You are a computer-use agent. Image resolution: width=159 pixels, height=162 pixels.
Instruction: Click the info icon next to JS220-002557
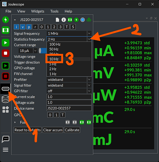(x=64, y=20)
